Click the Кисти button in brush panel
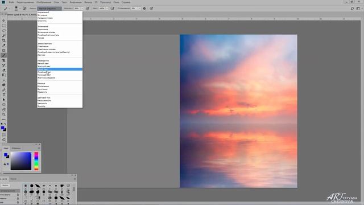The width and height of the screenshot is (364, 205). pyautogui.click(x=5, y=185)
